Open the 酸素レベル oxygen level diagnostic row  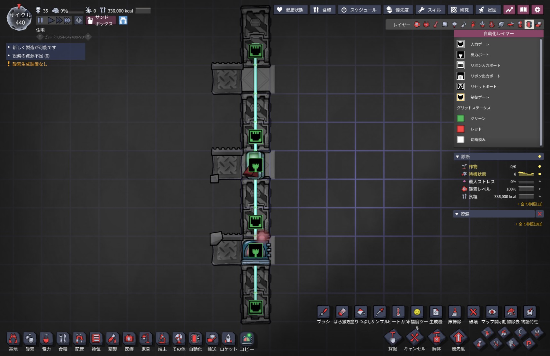tap(501, 189)
